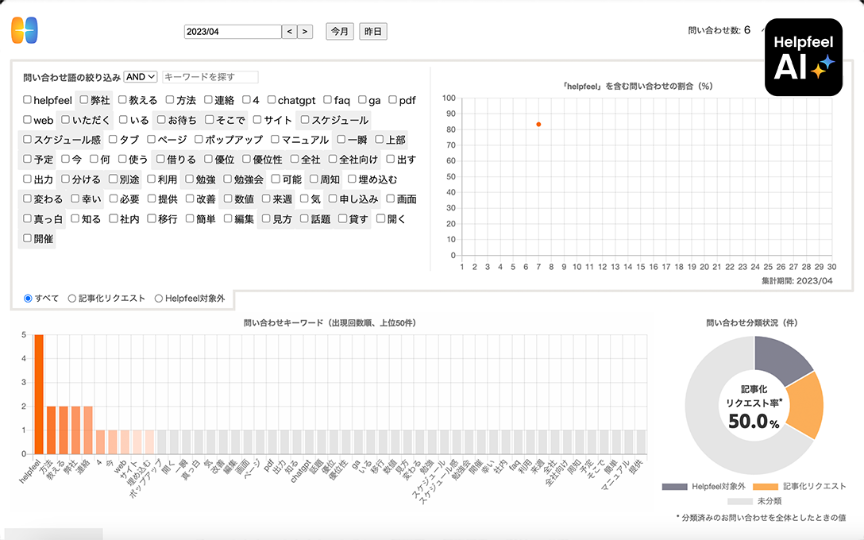Check the 申し込み keyword checkbox
The height and width of the screenshot is (540, 864).
pyautogui.click(x=333, y=199)
